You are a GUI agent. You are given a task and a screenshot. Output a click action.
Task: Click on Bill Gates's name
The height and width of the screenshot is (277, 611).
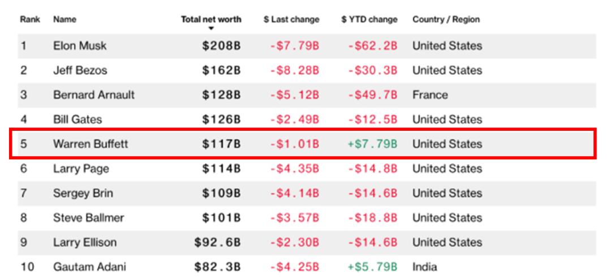point(78,120)
